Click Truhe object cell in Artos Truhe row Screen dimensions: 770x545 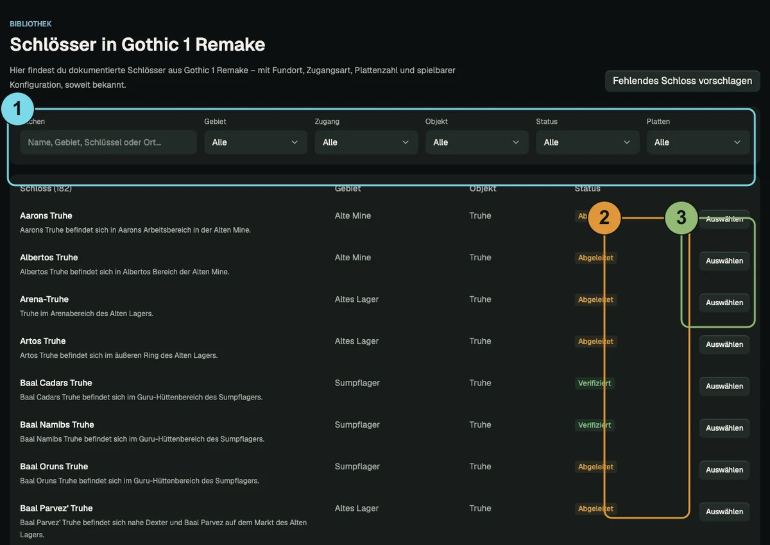480,340
